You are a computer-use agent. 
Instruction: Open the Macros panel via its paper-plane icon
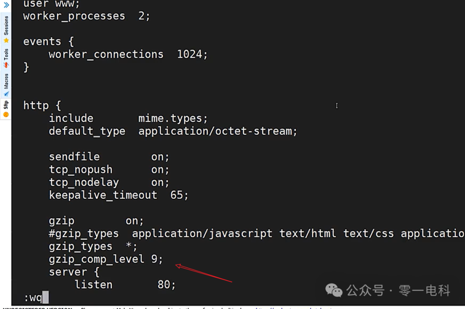[6, 93]
